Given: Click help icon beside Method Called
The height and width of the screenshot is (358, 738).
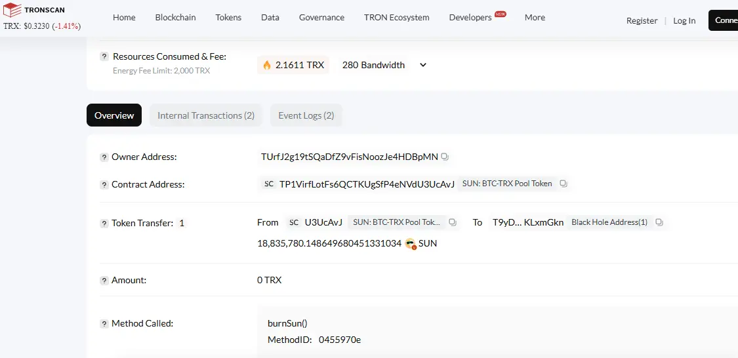Looking at the screenshot, I should click(104, 324).
